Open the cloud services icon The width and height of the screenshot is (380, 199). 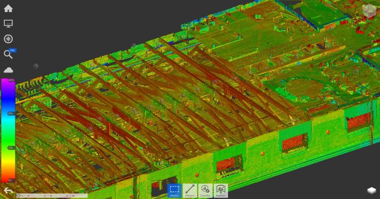[8, 70]
